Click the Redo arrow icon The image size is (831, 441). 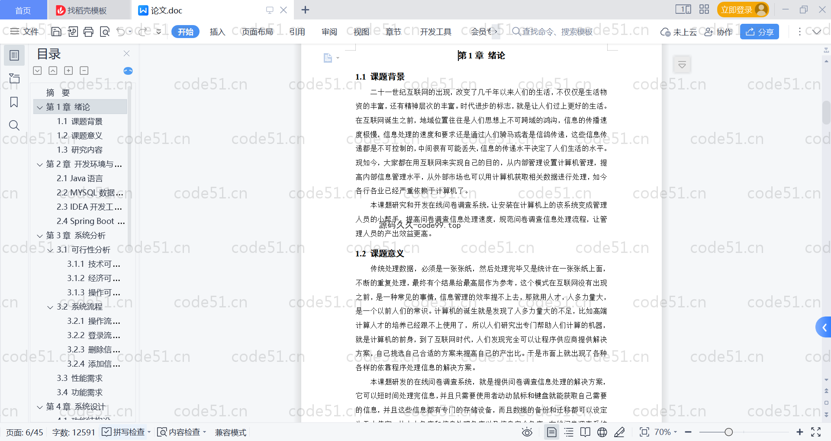tap(142, 32)
